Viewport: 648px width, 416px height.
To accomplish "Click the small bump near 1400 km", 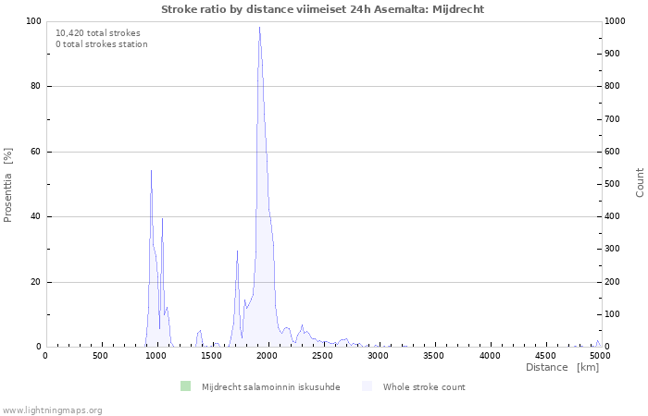I will coord(200,331).
